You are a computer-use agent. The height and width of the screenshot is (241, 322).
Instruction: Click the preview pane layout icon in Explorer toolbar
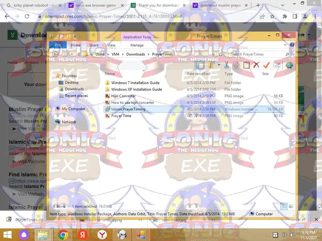200,65
